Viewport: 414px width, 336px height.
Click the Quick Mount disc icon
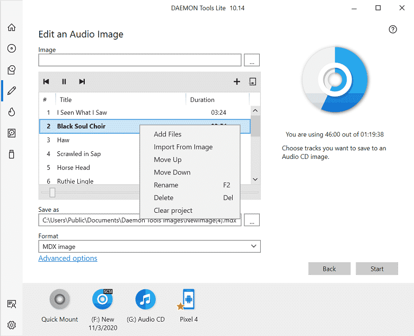point(59,300)
